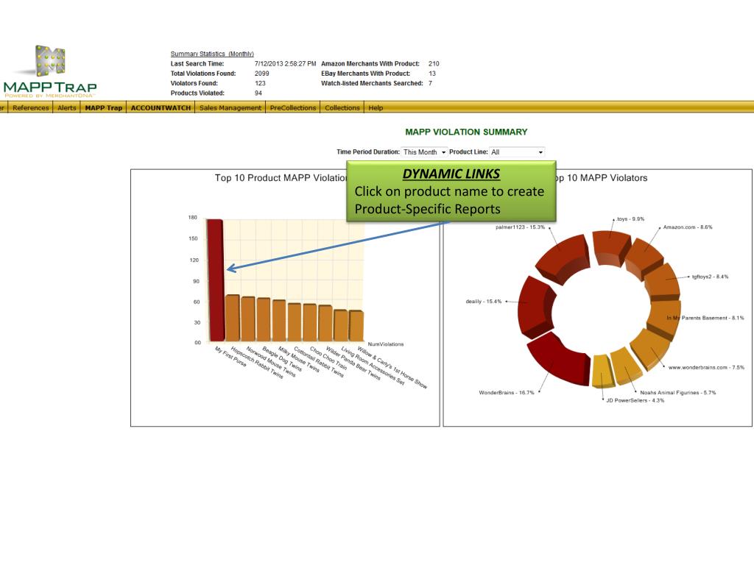Expand the Time Period Duration dropdown
Image resolution: width=754 pixels, height=565 pixels.
point(425,152)
